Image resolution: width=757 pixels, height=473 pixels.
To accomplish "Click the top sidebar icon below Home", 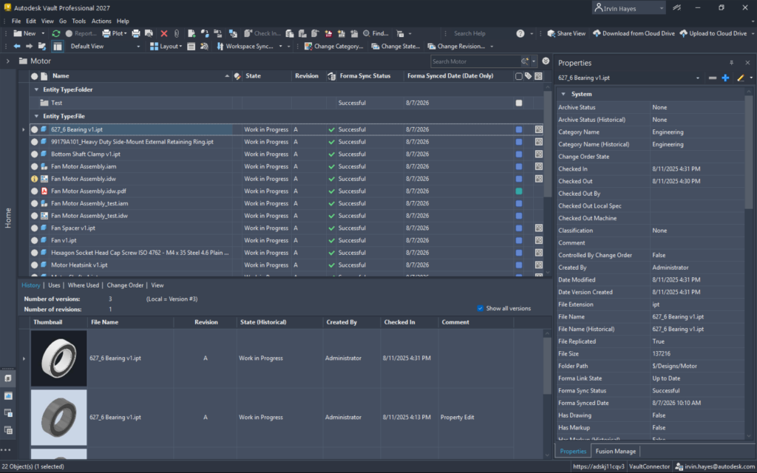I will click(8, 378).
